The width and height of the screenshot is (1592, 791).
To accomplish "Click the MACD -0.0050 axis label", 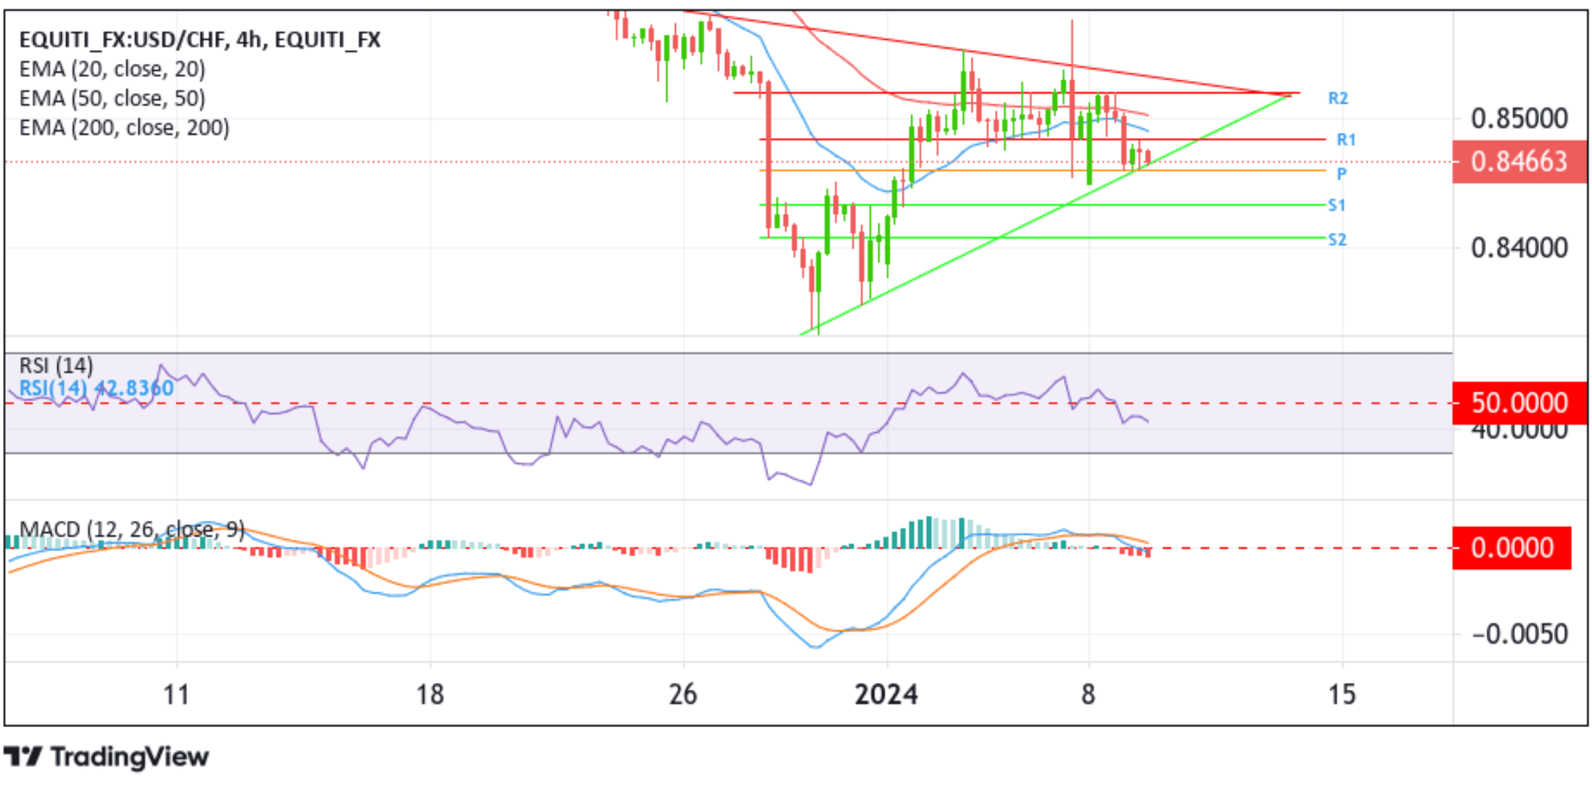I will tap(1519, 634).
